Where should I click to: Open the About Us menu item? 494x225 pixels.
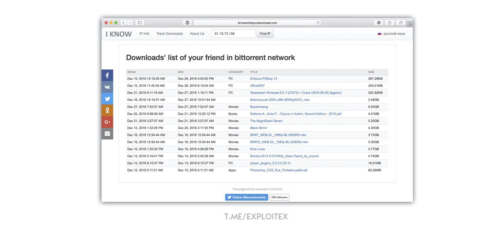click(x=197, y=34)
